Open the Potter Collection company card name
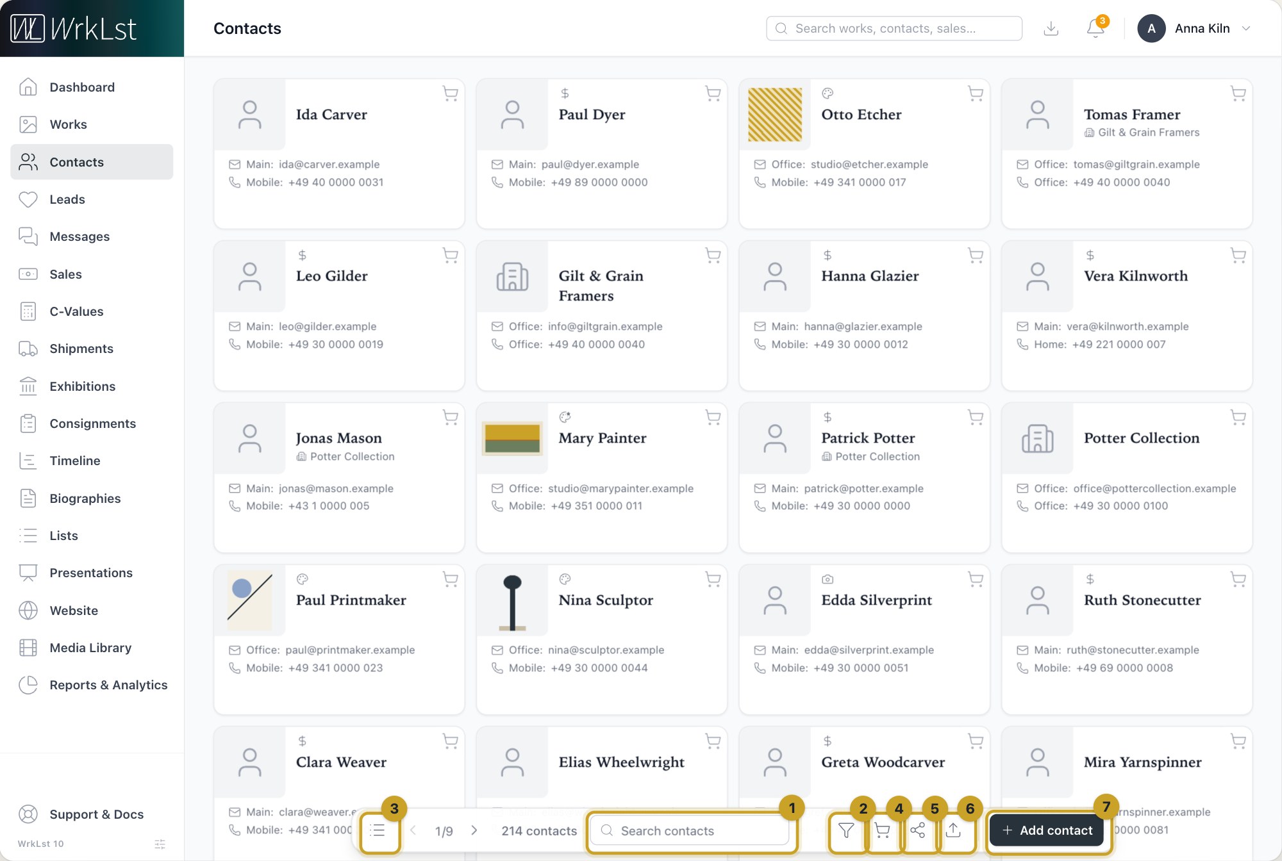Viewport: 1282px width, 861px height. coord(1142,438)
